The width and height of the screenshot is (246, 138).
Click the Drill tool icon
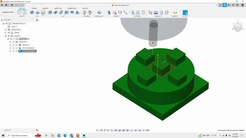(x=85, y=12)
